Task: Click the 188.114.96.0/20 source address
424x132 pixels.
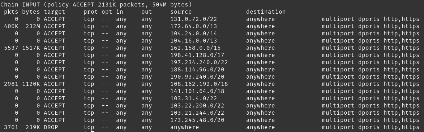Action: [x=197, y=70]
